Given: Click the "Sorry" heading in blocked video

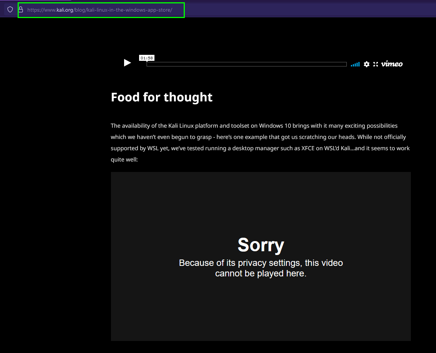Looking at the screenshot, I should coord(261,245).
